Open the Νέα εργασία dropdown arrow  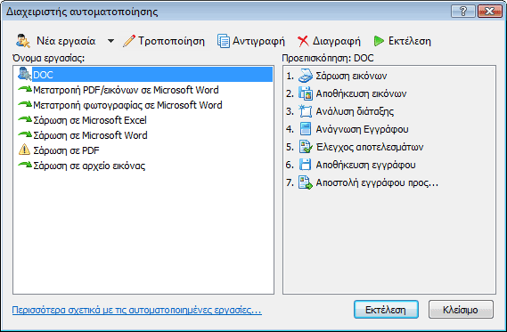110,41
